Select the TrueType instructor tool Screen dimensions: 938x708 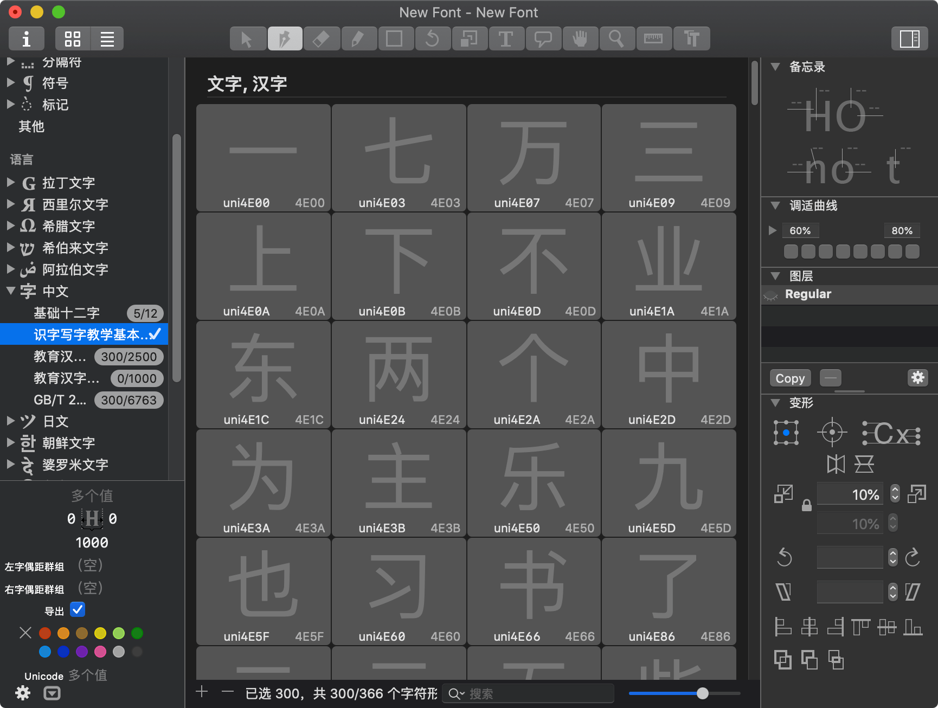click(x=691, y=38)
